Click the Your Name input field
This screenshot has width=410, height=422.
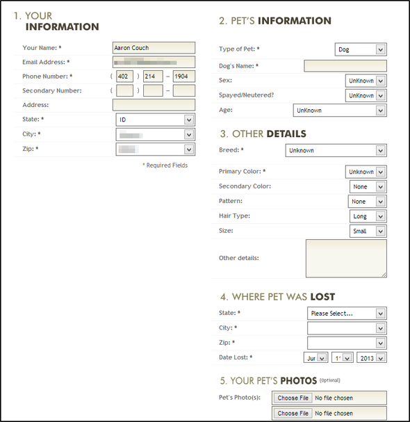(x=154, y=48)
